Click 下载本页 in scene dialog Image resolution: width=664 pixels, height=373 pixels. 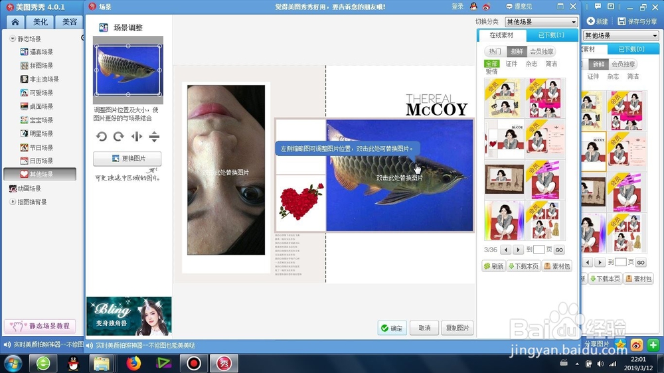pyautogui.click(x=523, y=266)
